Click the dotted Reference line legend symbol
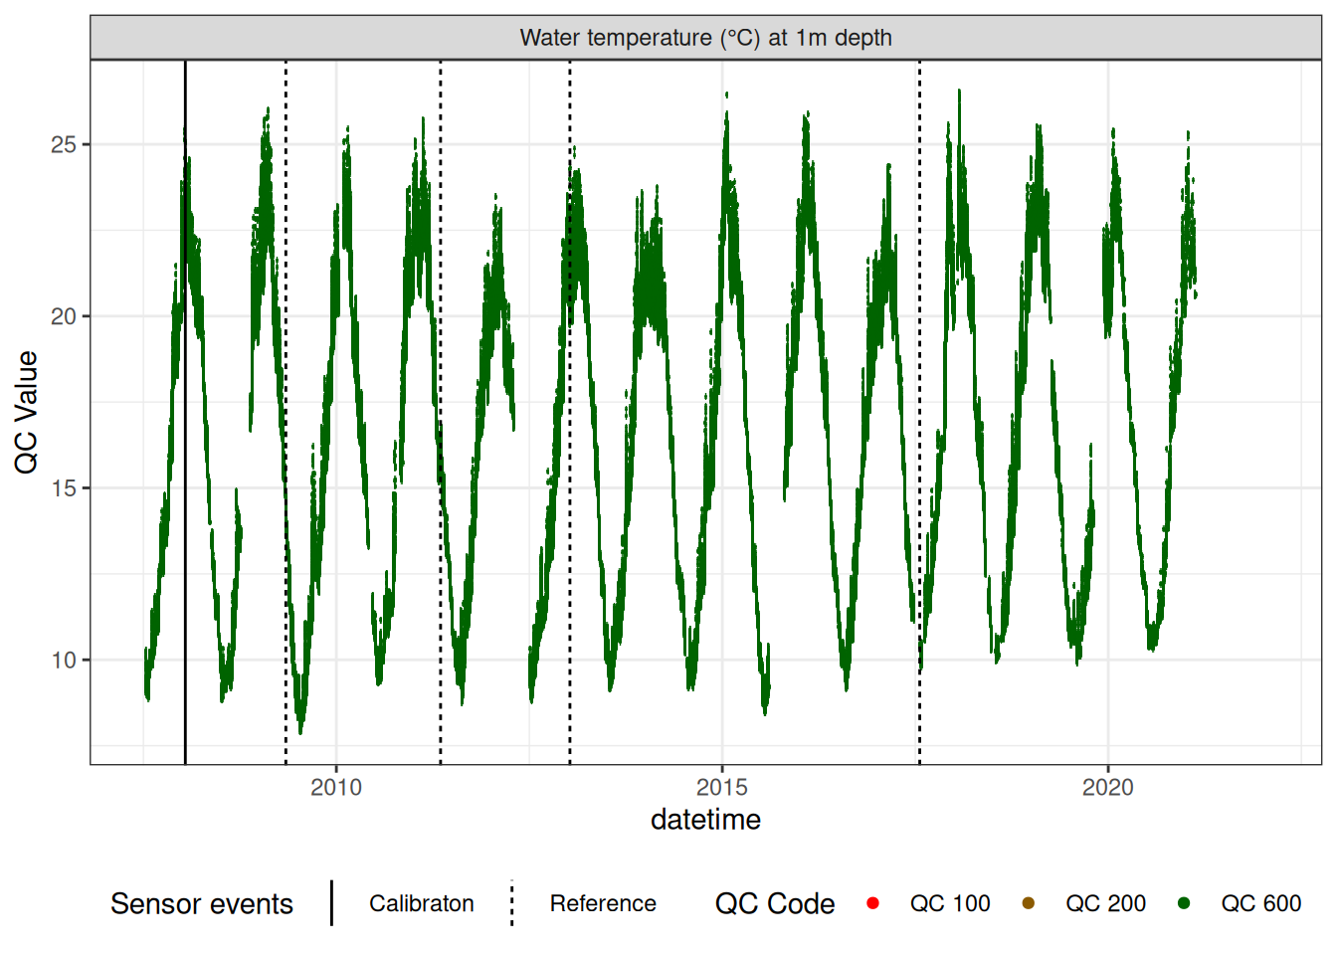 [512, 903]
